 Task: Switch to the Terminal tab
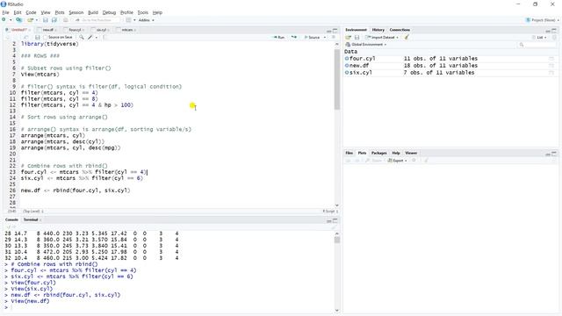(x=31, y=219)
